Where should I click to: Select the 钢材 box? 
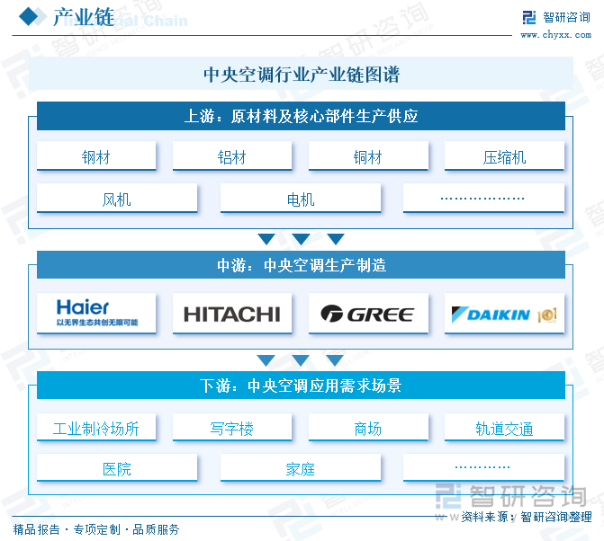(96, 155)
